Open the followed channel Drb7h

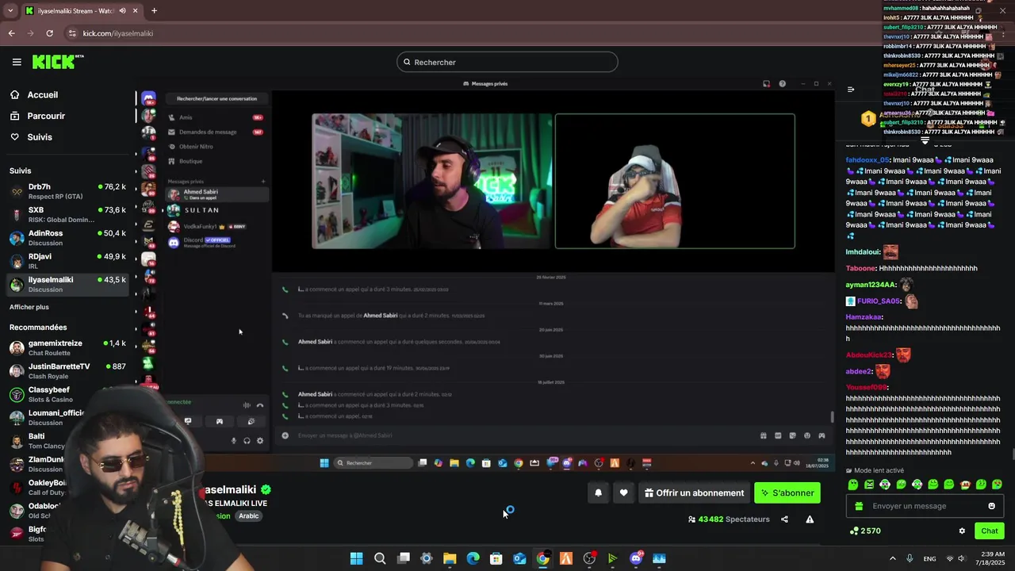point(67,191)
